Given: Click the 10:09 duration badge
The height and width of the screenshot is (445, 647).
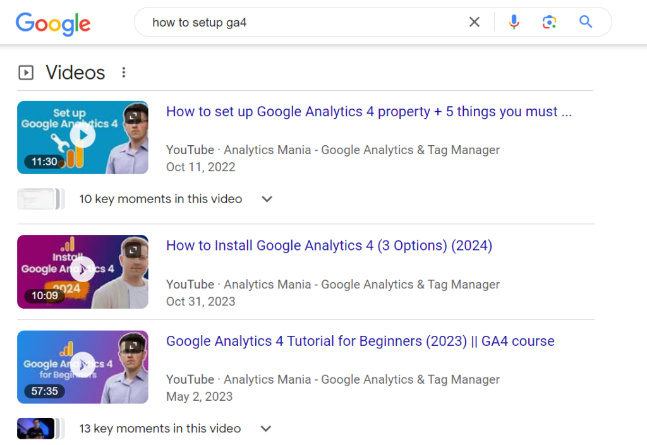Looking at the screenshot, I should (x=45, y=295).
